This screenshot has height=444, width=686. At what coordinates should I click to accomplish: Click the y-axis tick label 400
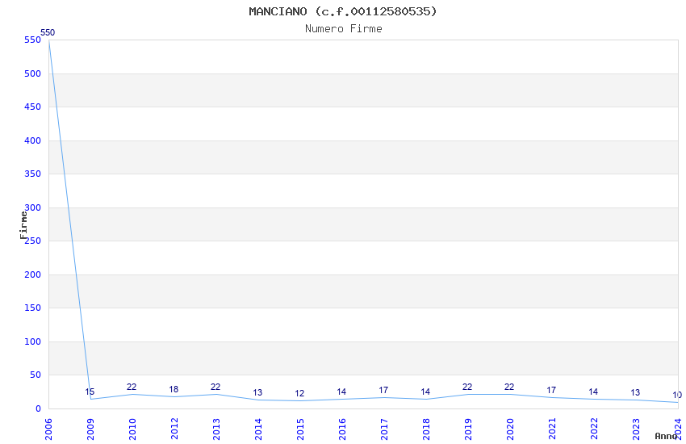click(x=33, y=140)
